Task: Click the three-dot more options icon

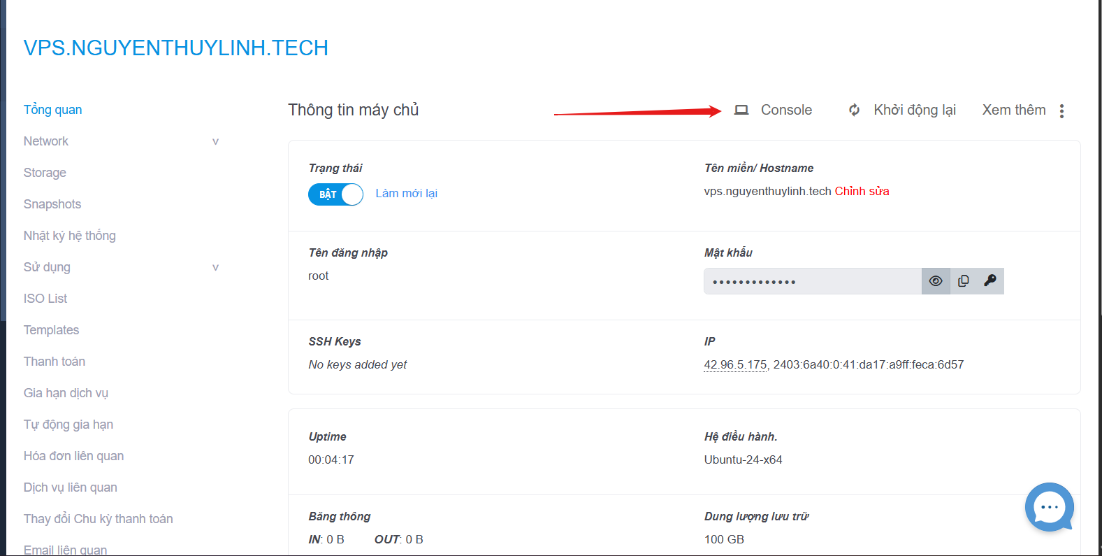Action: point(1061,111)
